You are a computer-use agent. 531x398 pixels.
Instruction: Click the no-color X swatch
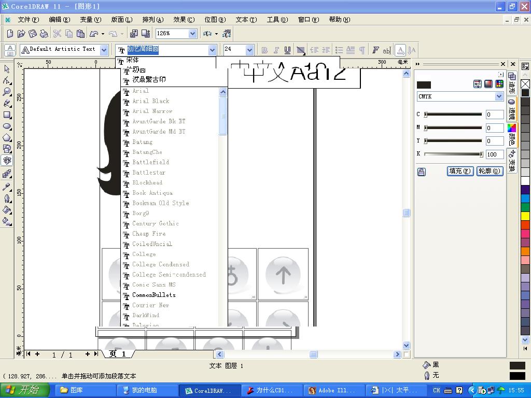[x=525, y=83]
